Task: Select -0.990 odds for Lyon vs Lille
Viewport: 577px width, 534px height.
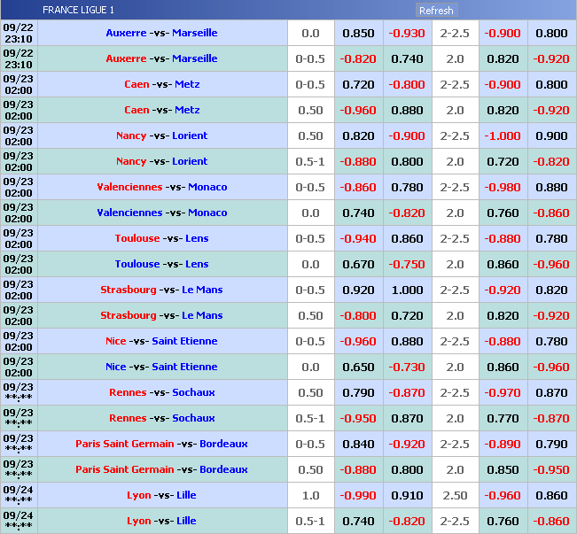Action: [358, 495]
